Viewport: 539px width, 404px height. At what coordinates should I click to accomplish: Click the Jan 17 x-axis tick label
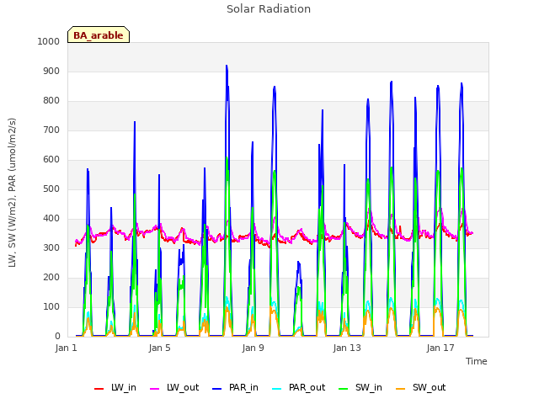click(440, 348)
